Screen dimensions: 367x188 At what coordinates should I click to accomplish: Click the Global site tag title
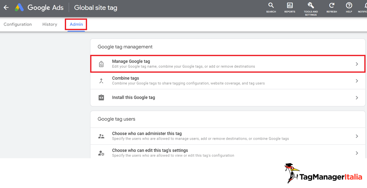(95, 8)
